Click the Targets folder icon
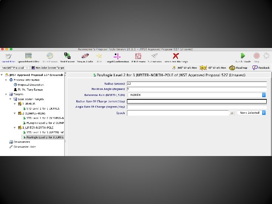272x204 pixels. click(x=11, y=94)
